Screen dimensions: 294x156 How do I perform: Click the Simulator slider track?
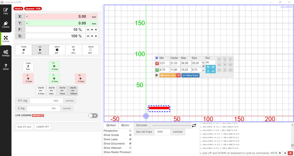coord(171,125)
